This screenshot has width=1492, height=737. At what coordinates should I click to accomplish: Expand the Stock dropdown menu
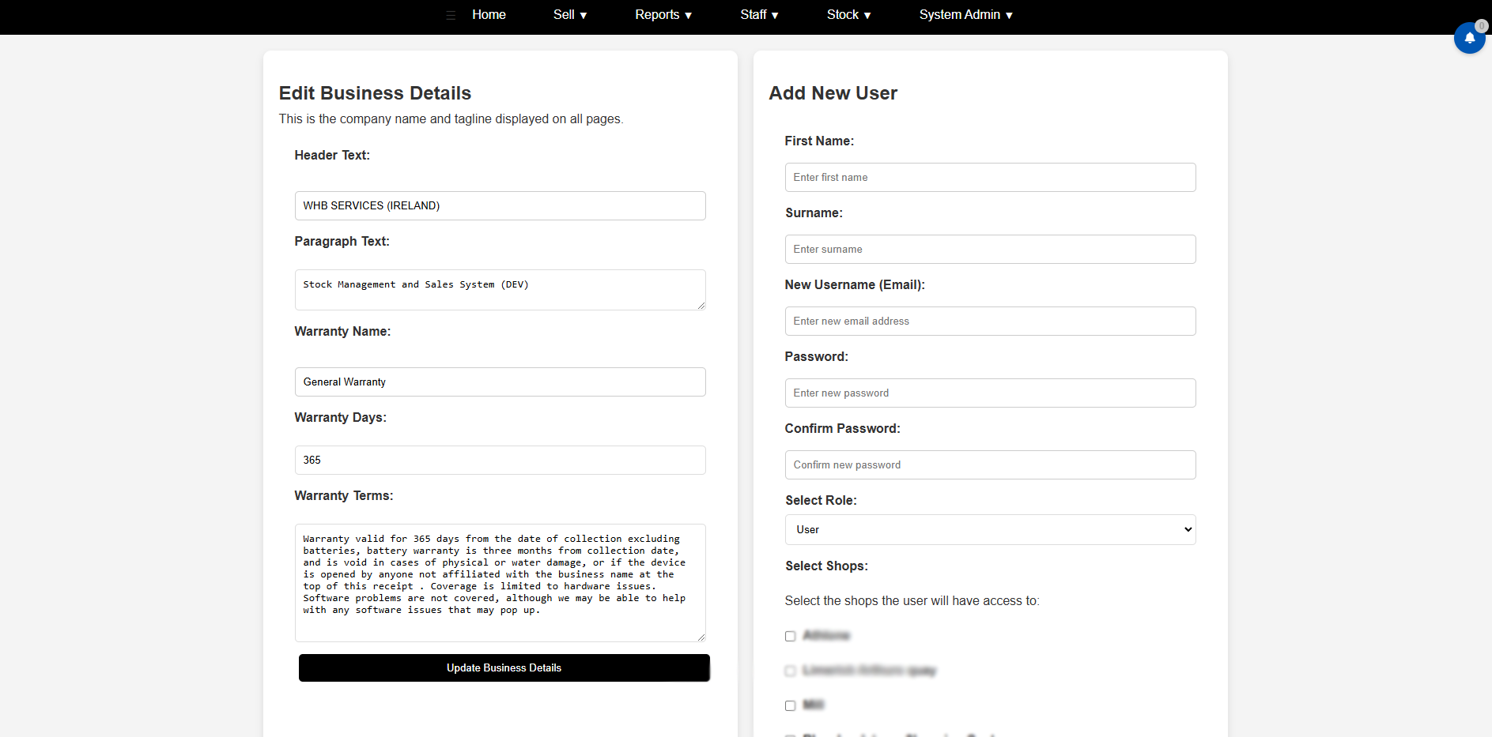click(x=848, y=15)
